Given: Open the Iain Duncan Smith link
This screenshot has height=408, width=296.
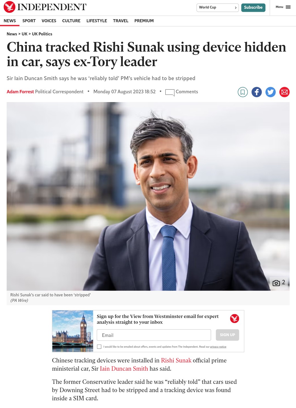Looking at the screenshot, I should point(124,369).
